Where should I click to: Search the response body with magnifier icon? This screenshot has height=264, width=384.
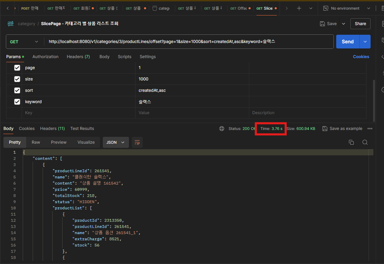(365, 142)
